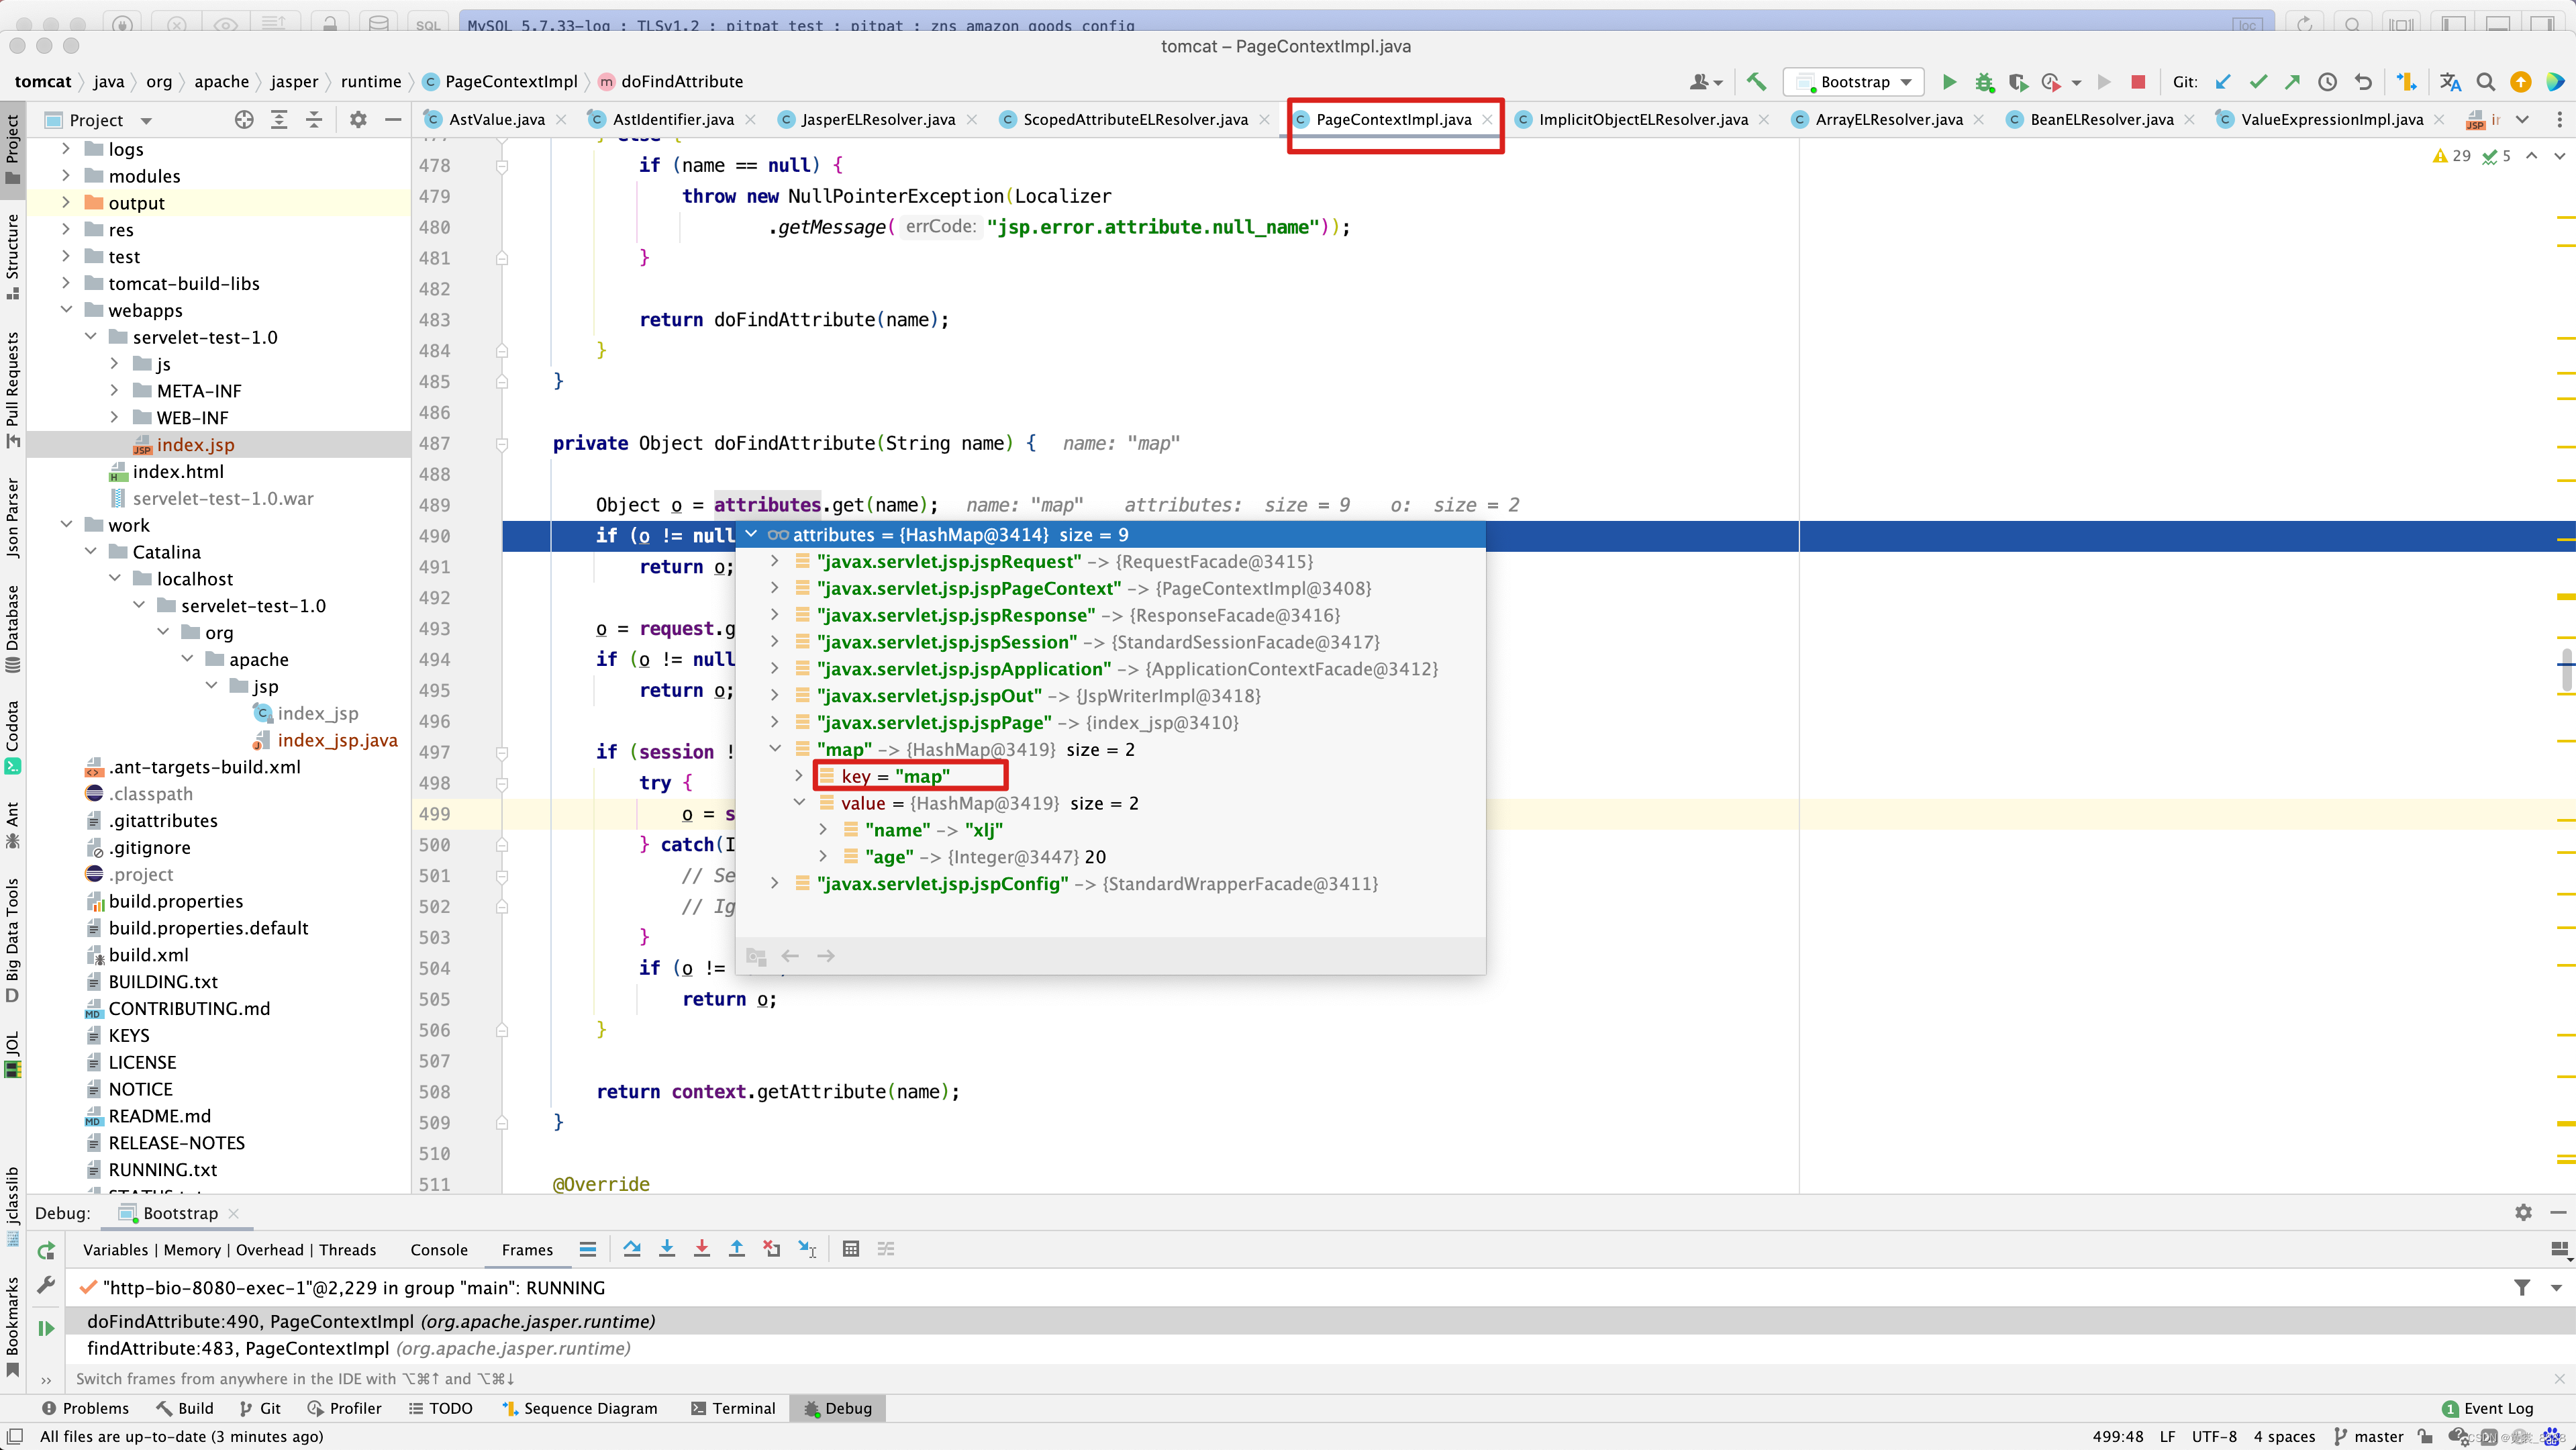Select opened file in Project panel target icon

click(x=244, y=120)
